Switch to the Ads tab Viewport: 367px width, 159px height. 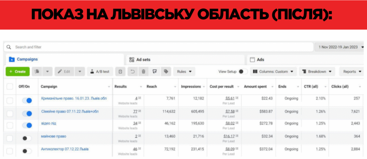click(305, 60)
